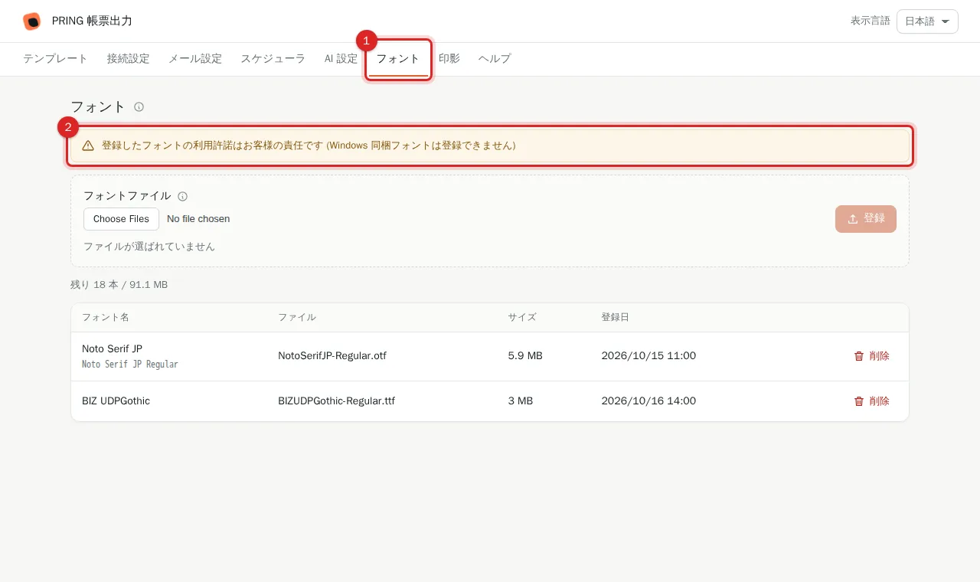Go to the メール設定 tab
This screenshot has width=980, height=582.
tap(195, 59)
